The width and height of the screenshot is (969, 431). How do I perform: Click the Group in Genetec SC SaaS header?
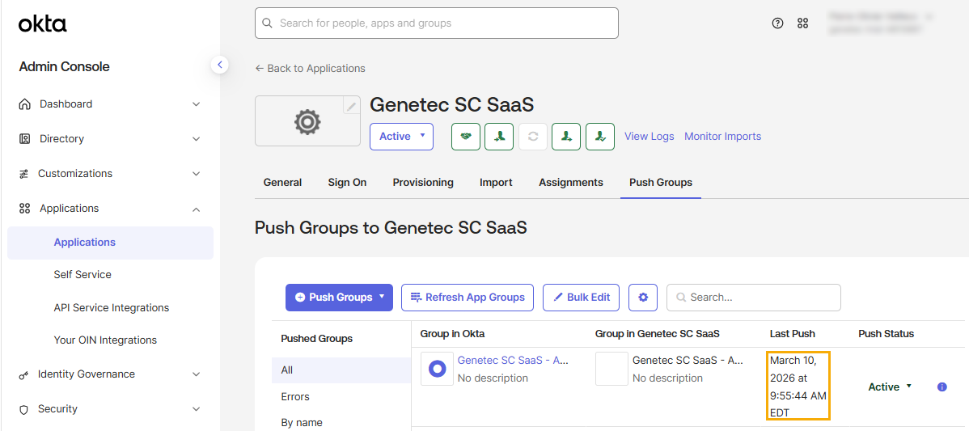(x=658, y=334)
